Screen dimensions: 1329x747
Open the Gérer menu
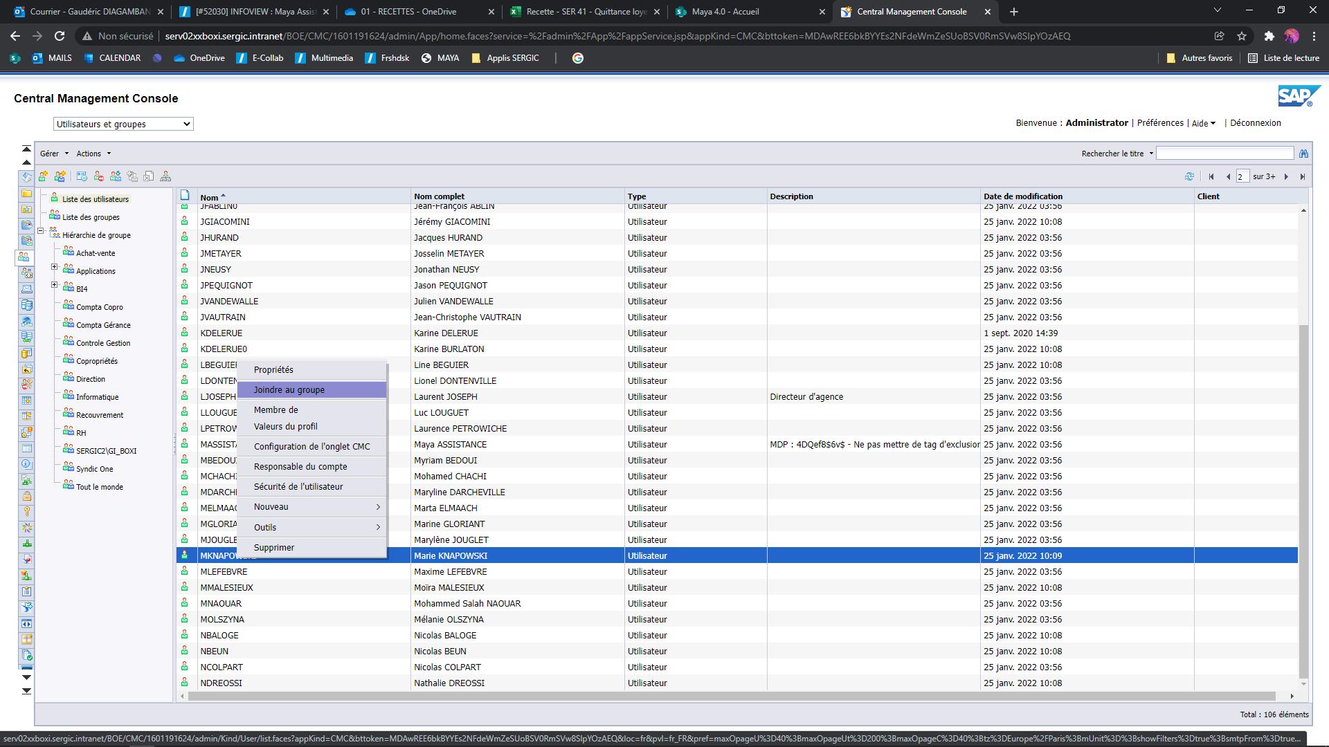click(54, 154)
